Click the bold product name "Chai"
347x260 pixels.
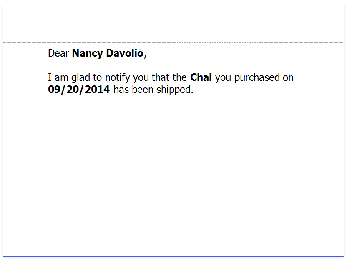point(201,78)
